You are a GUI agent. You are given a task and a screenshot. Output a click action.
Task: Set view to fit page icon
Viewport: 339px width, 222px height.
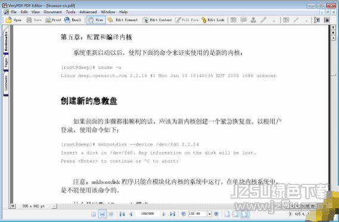point(236,214)
